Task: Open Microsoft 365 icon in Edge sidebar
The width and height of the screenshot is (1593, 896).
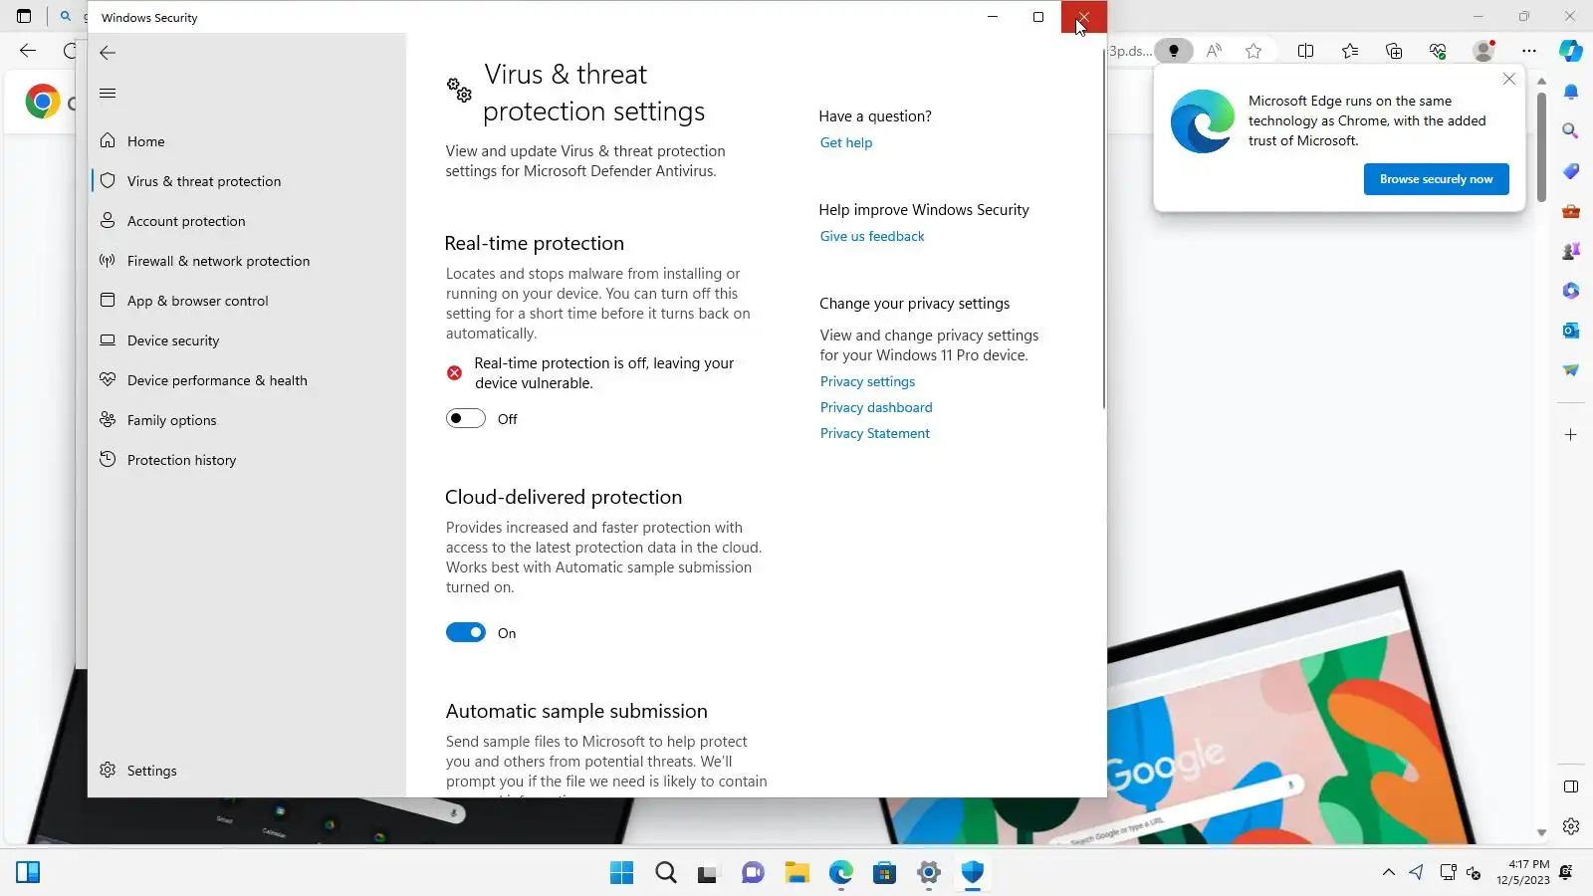Action: click(1571, 291)
